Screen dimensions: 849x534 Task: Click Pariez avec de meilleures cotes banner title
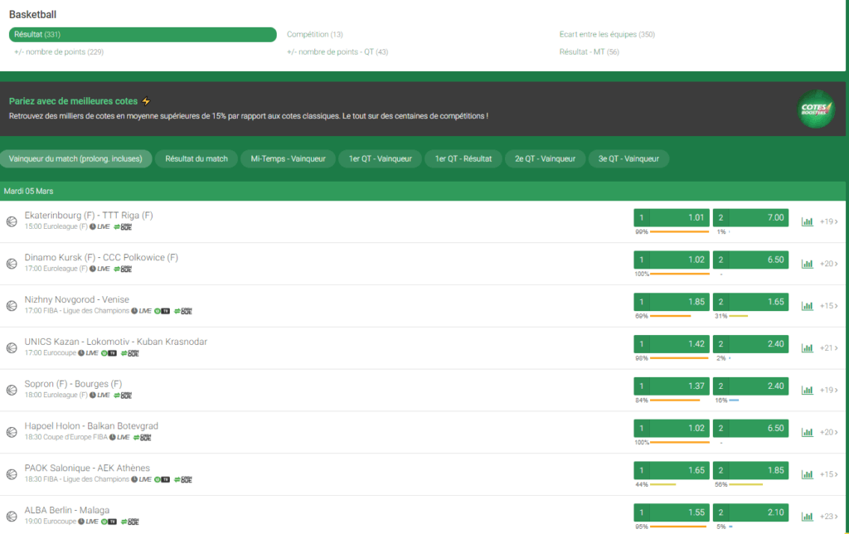tap(73, 101)
